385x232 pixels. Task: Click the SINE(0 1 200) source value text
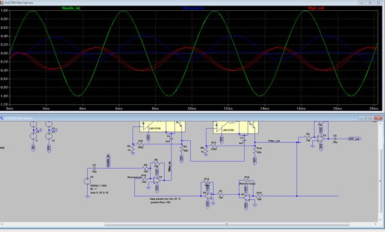pos(98,185)
